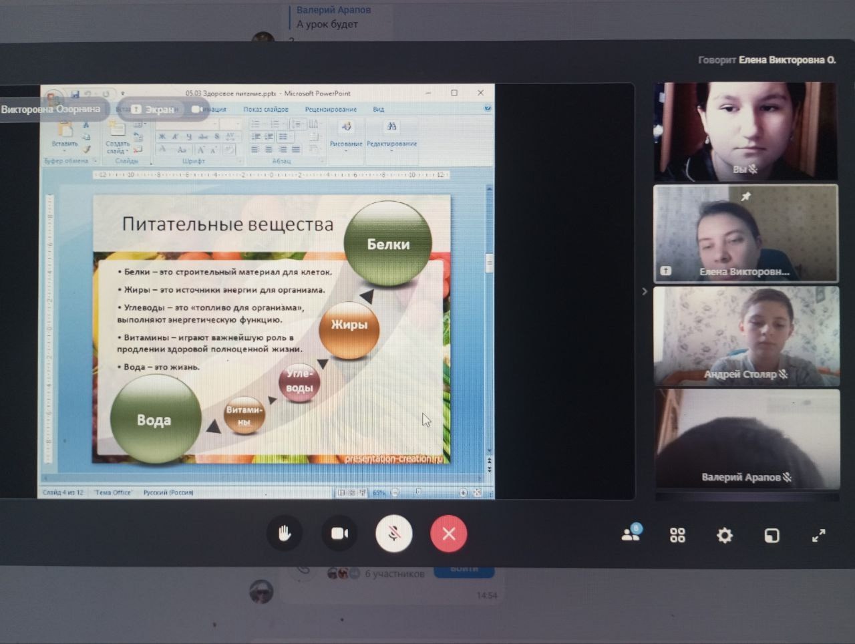Click the Валерий Арапов name in chat
The image size is (855, 644).
coord(333,9)
